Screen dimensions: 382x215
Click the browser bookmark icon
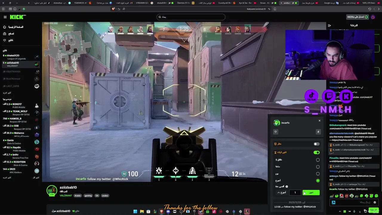click(275, 9)
